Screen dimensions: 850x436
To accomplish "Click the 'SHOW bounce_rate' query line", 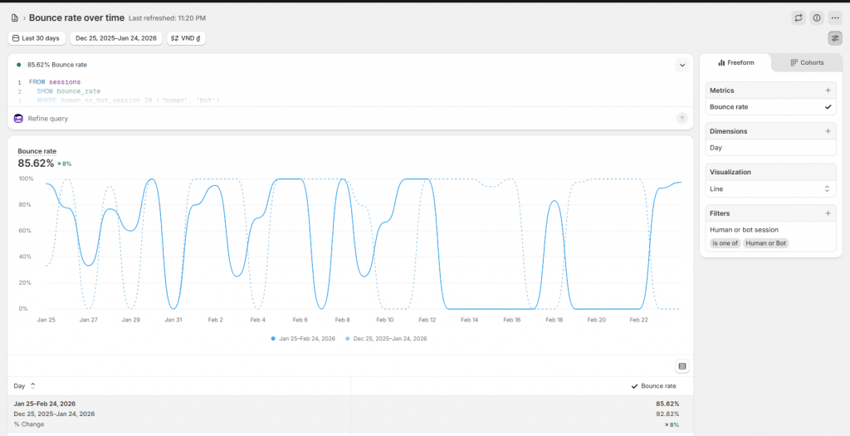I will (x=68, y=91).
